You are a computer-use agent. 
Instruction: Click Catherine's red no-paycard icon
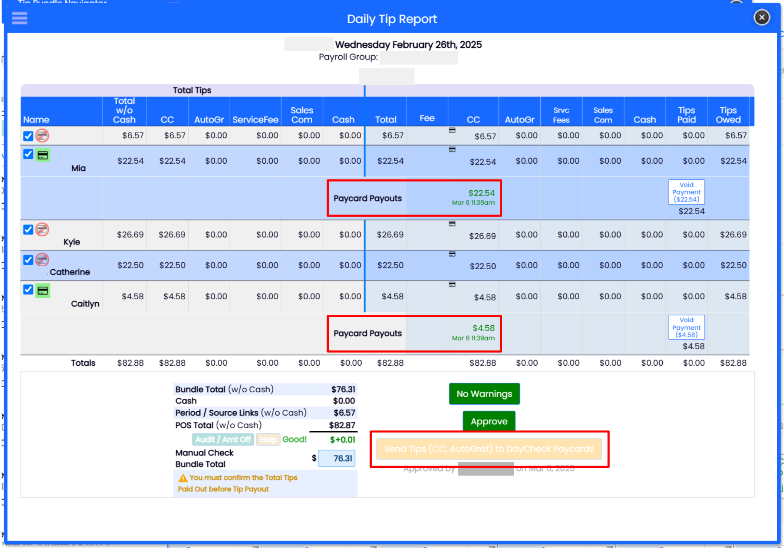tap(42, 260)
